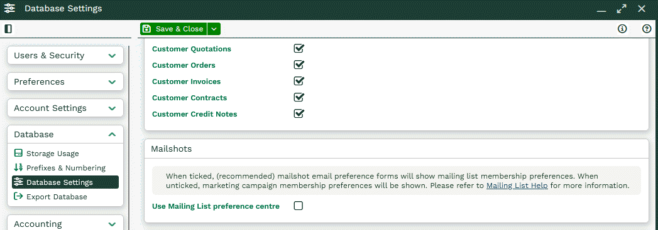Click the Export Database arrow icon
Viewport: 658px width, 230px height.
[x=18, y=196]
